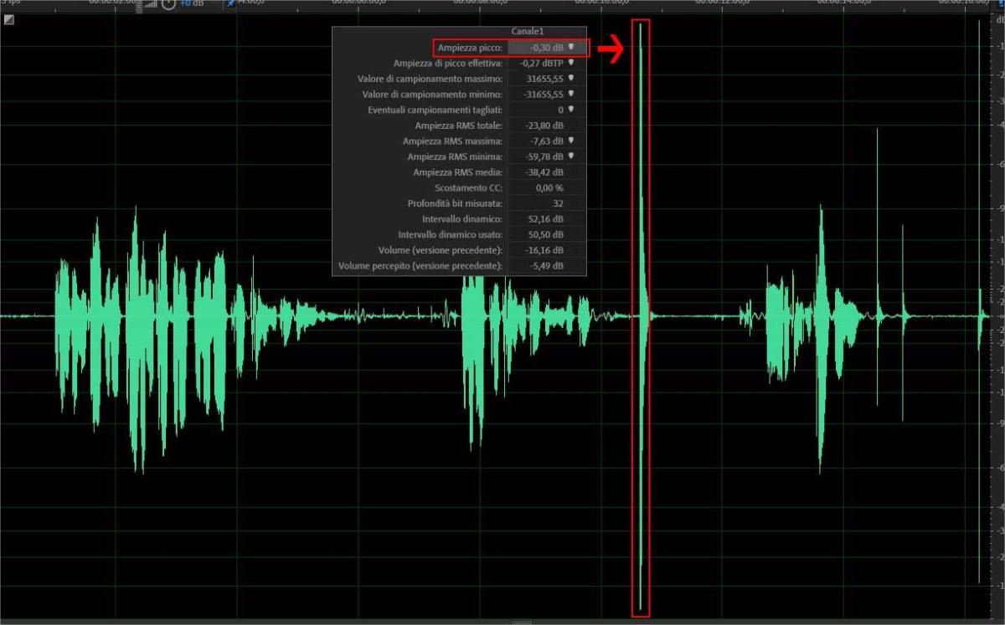Click the gray corner icon in waveform top-left
1005x625 pixels.
pos(8,20)
